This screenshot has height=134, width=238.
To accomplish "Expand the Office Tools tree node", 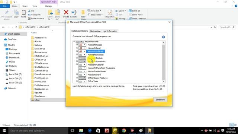I will coord(77,81).
